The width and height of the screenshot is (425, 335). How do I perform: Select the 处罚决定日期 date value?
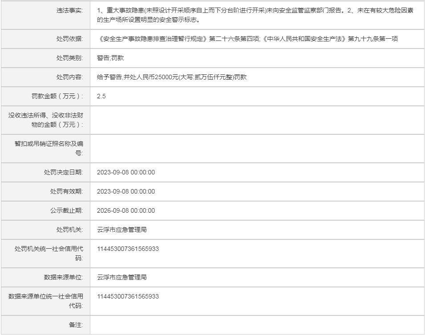126,173
